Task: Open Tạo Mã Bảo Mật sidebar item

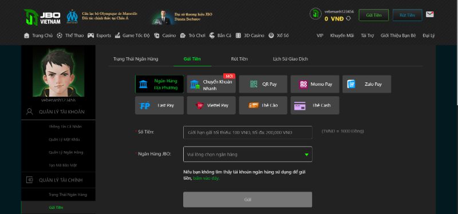Action: click(62, 165)
